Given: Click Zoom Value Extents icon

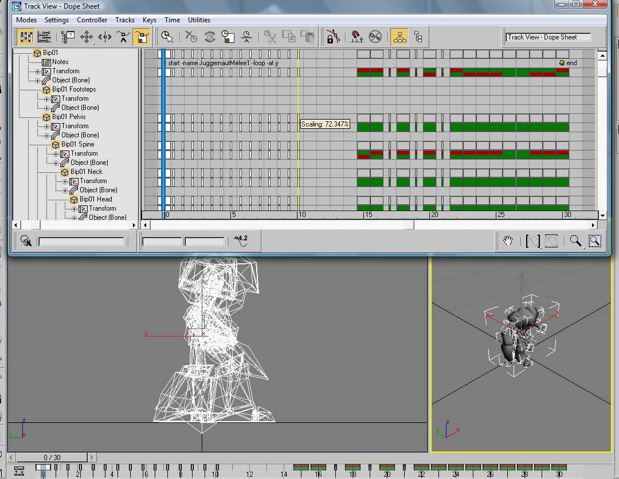Looking at the screenshot, I should coord(551,241).
